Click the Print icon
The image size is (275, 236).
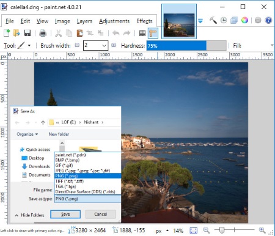tap(43, 33)
